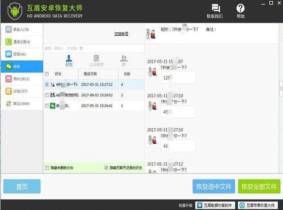Open 照片(2813) photos in the sidebar
This screenshot has height=210, width=283.
pyautogui.click(x=22, y=79)
